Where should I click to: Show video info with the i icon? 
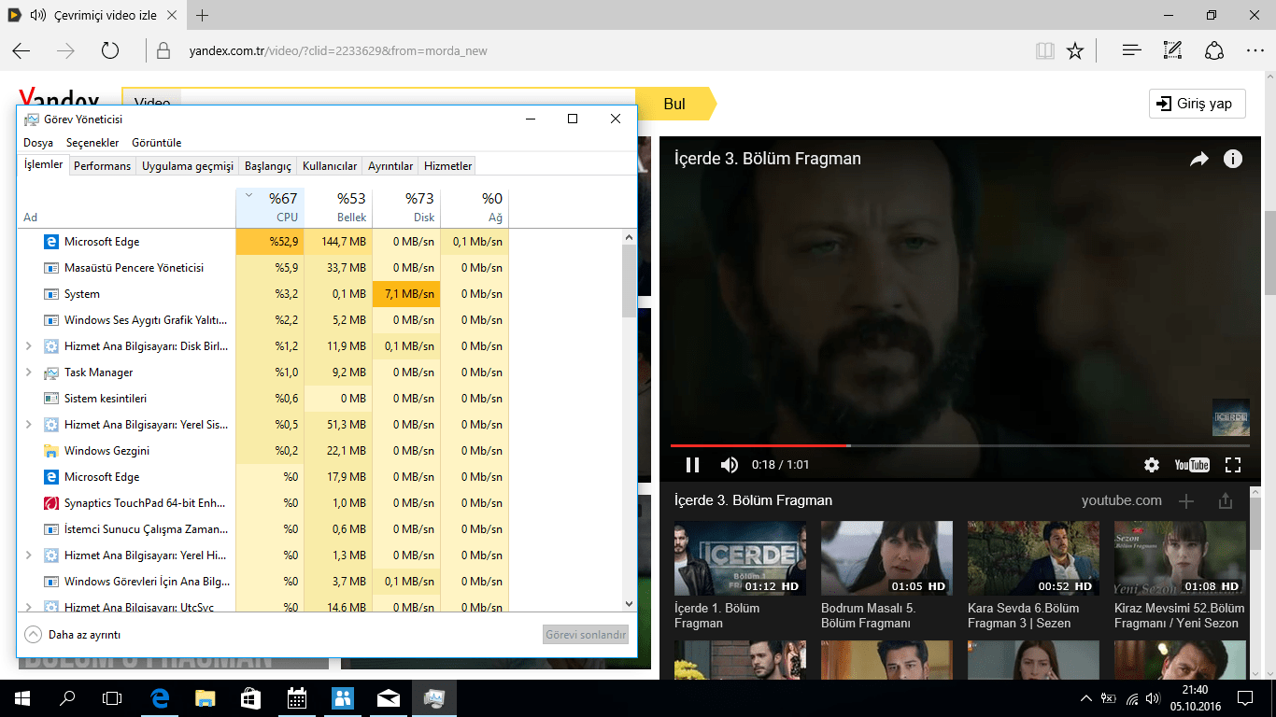point(1233,159)
